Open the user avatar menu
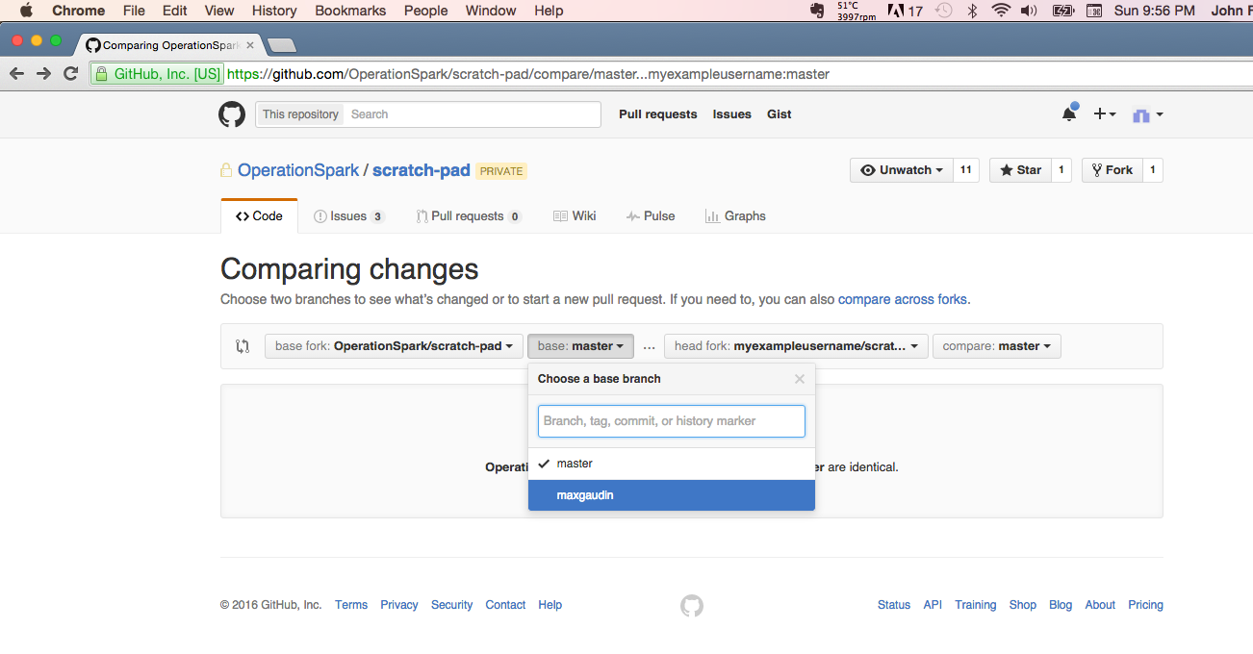1253x654 pixels. click(1147, 114)
